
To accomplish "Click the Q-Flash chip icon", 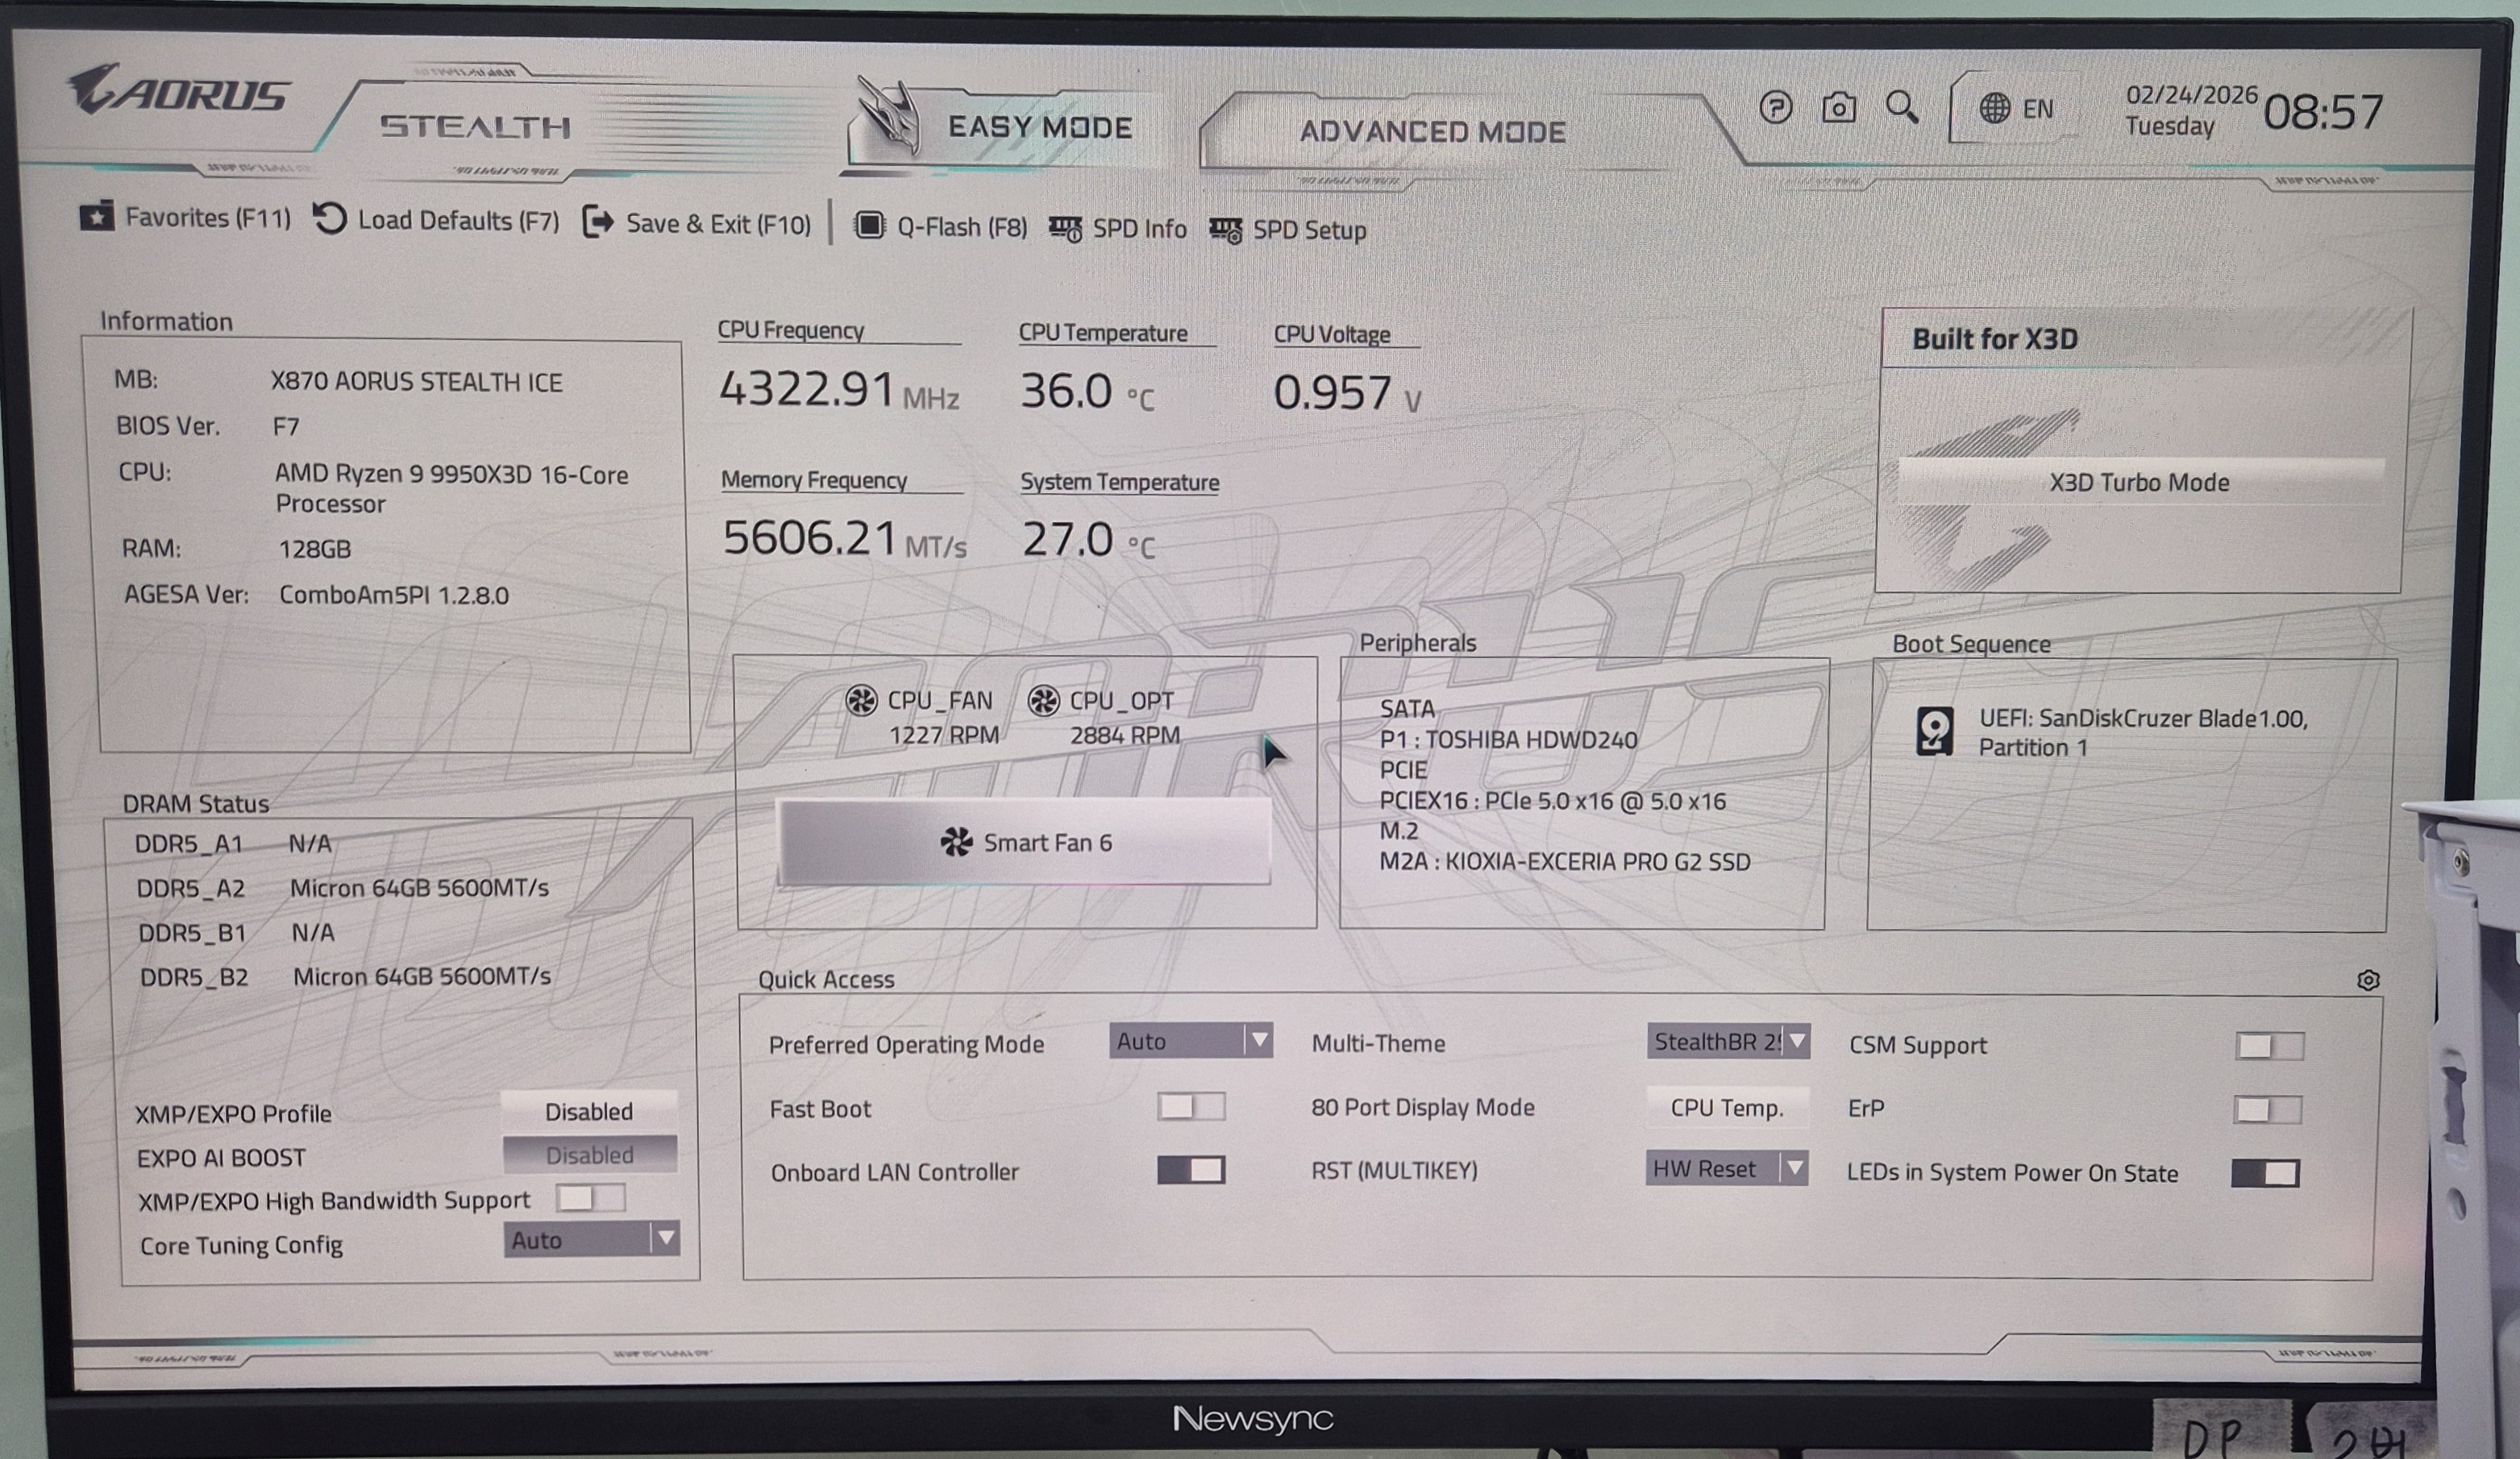I will click(869, 226).
